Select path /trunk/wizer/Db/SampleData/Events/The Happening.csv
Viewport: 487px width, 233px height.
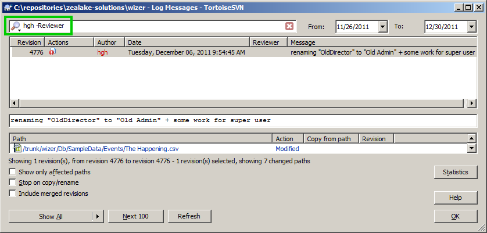(x=101, y=149)
